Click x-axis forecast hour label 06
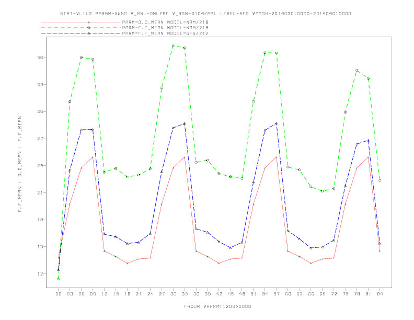Image resolution: width=414 pixels, height=320 pixels. coord(82,294)
